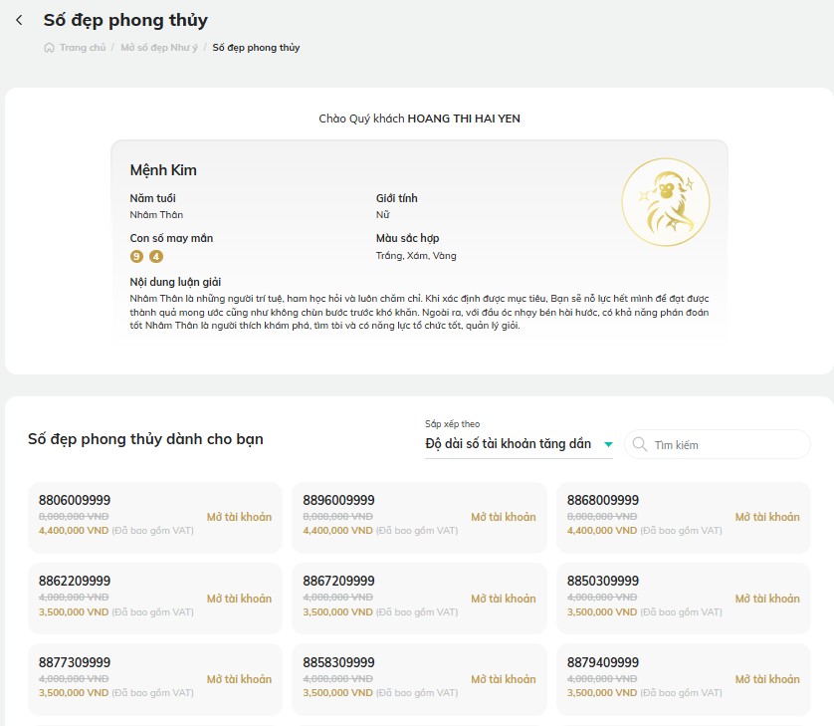Click 'Mở tài khoản' for 8850309999

(767, 599)
